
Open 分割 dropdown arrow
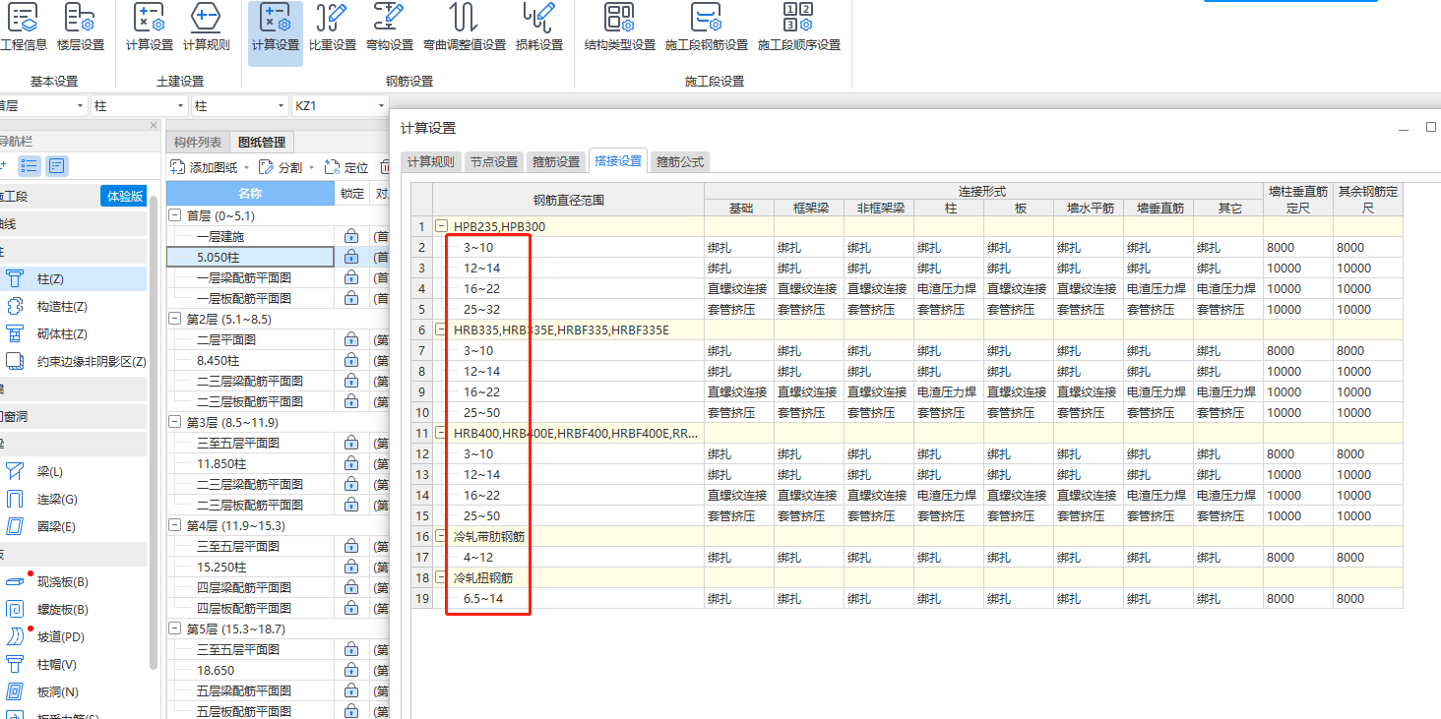312,168
